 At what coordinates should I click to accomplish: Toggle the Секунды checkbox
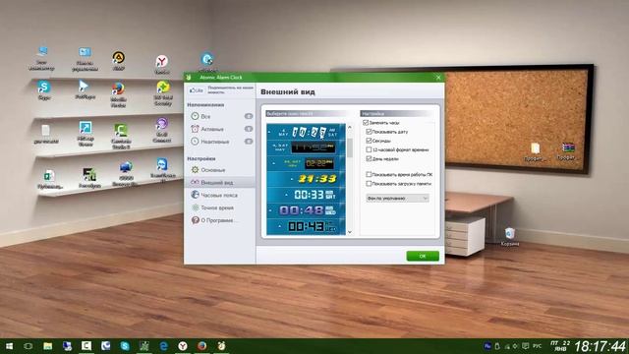click(369, 141)
